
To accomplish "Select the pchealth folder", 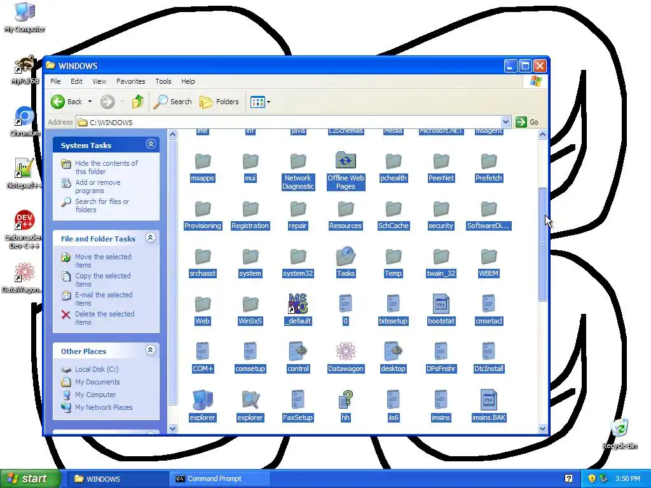I will click(x=393, y=167).
